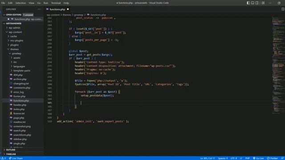Viewport: 285px width, 160px height.
Task: Click wp-content in the breadcrumb
Action: tap(53, 15)
